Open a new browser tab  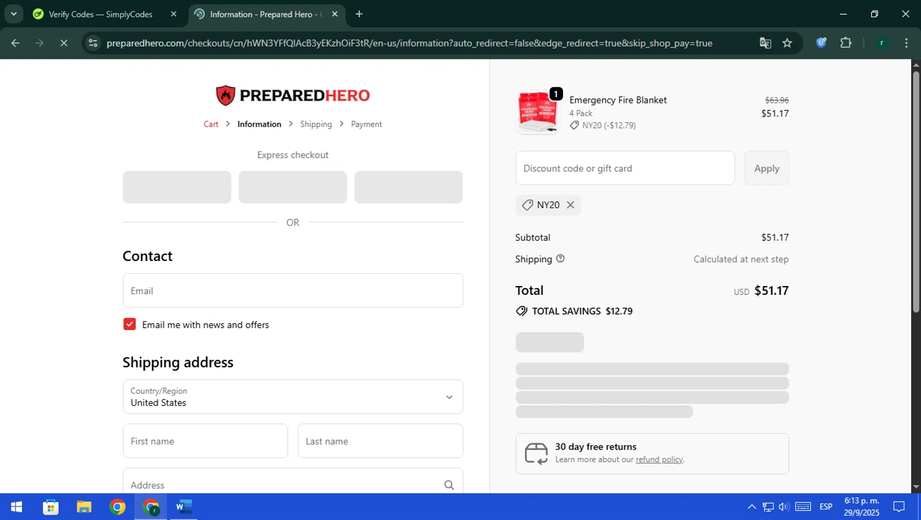tap(359, 14)
